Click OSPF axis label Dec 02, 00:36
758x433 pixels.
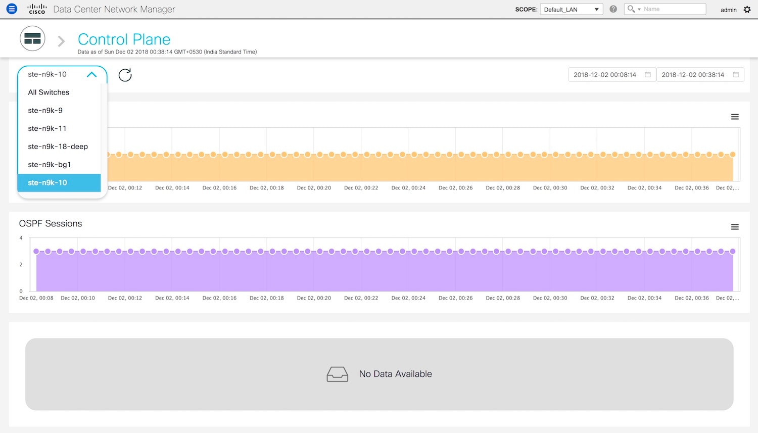coord(692,298)
